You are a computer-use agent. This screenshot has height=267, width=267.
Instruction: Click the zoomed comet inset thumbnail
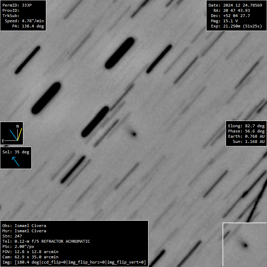click(245, 245)
